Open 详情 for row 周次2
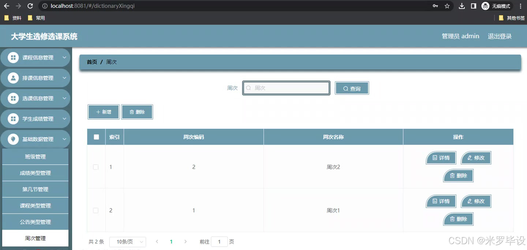 coord(441,158)
